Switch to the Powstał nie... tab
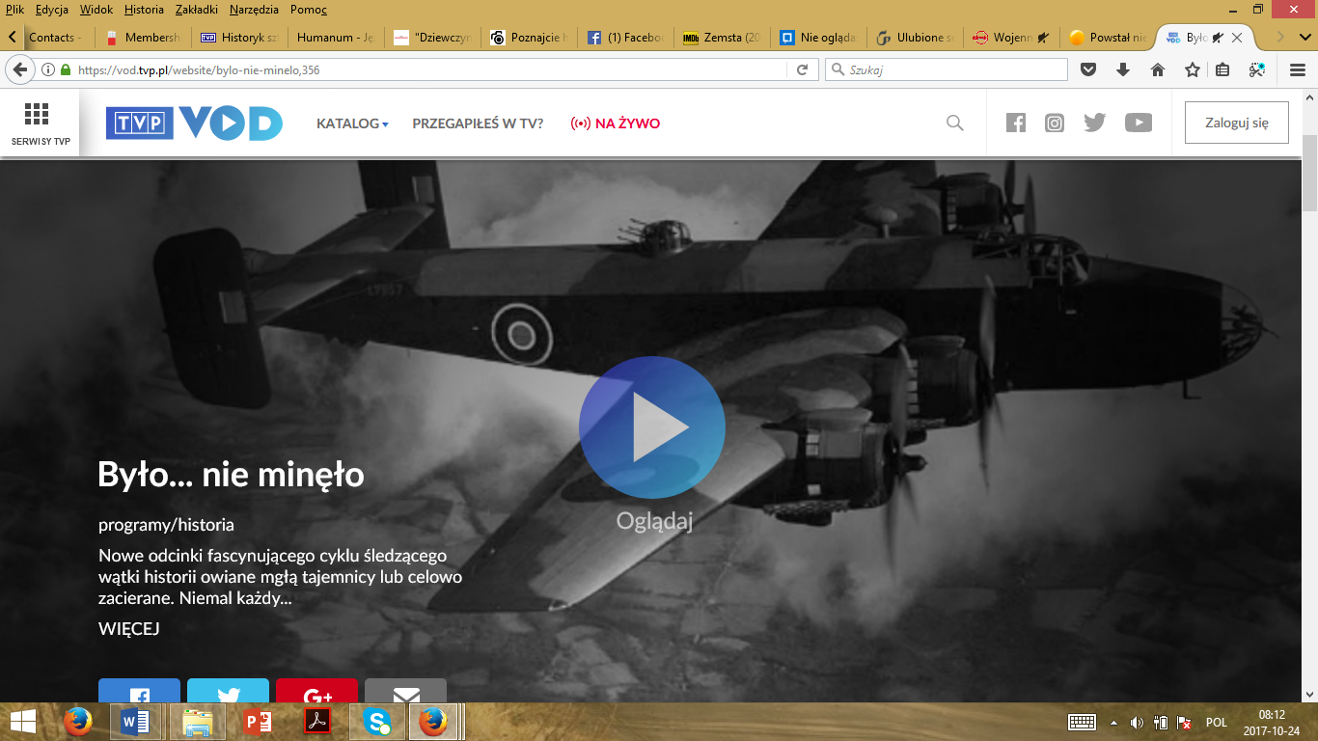1318x741 pixels. coord(1108,38)
